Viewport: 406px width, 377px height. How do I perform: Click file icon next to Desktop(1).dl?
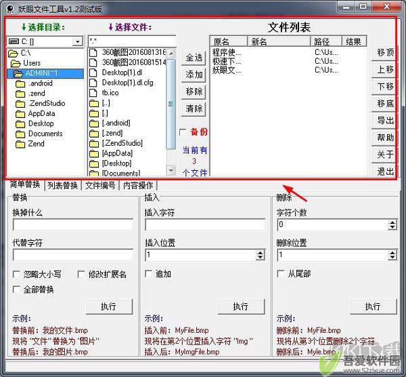(x=93, y=73)
